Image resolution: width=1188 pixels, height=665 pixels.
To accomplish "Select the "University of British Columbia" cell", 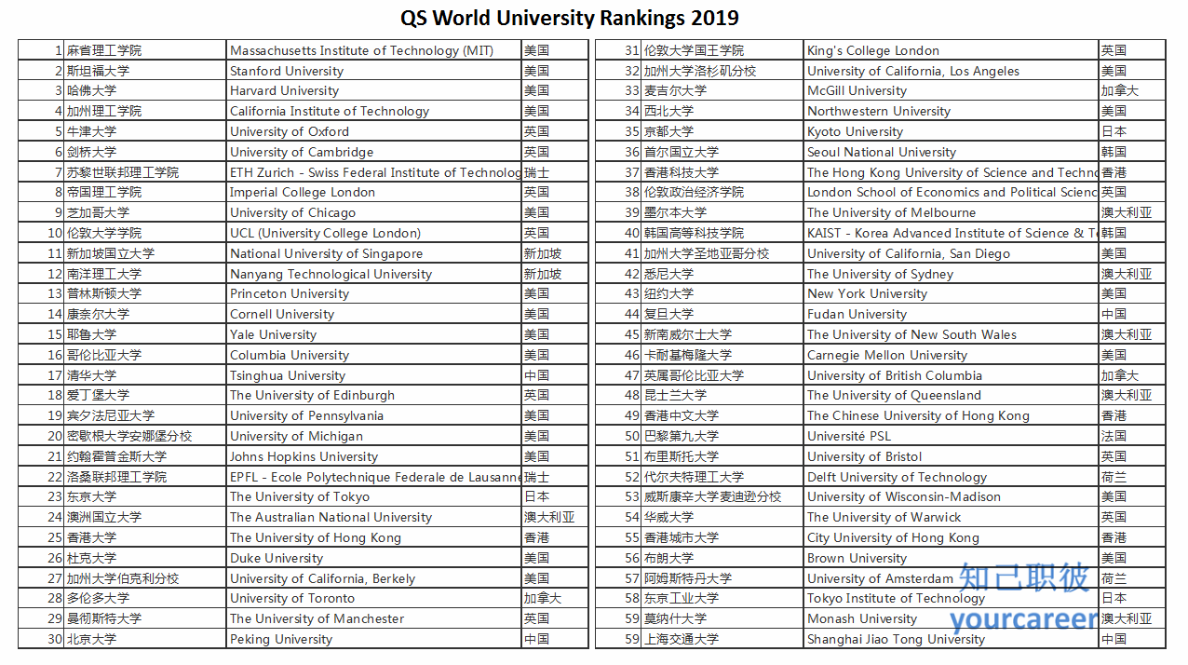I will (952, 375).
